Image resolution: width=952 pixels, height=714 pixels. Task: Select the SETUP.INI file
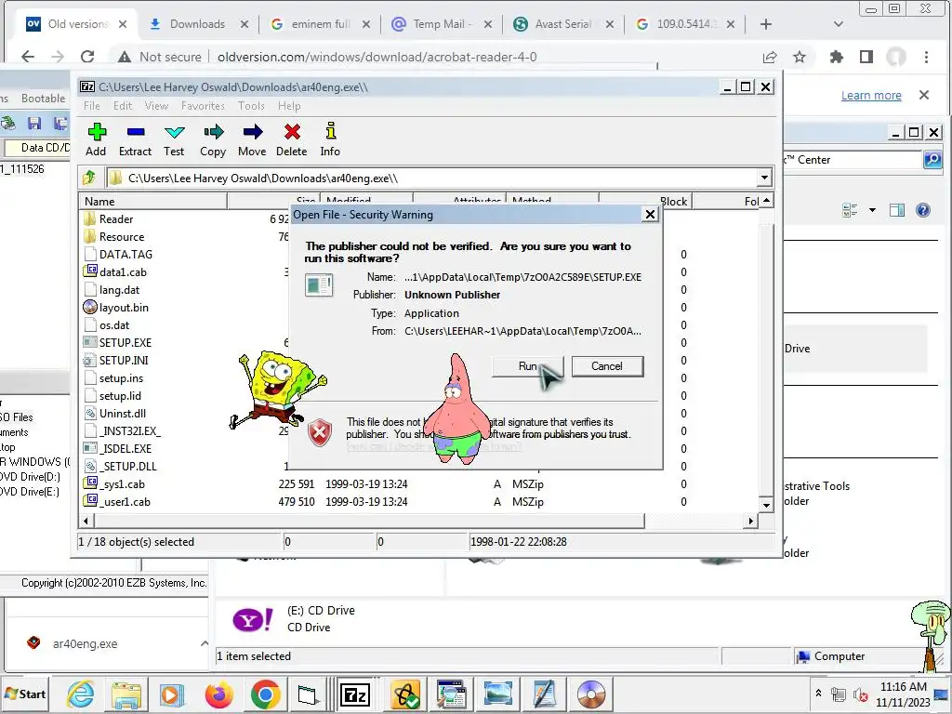click(124, 360)
